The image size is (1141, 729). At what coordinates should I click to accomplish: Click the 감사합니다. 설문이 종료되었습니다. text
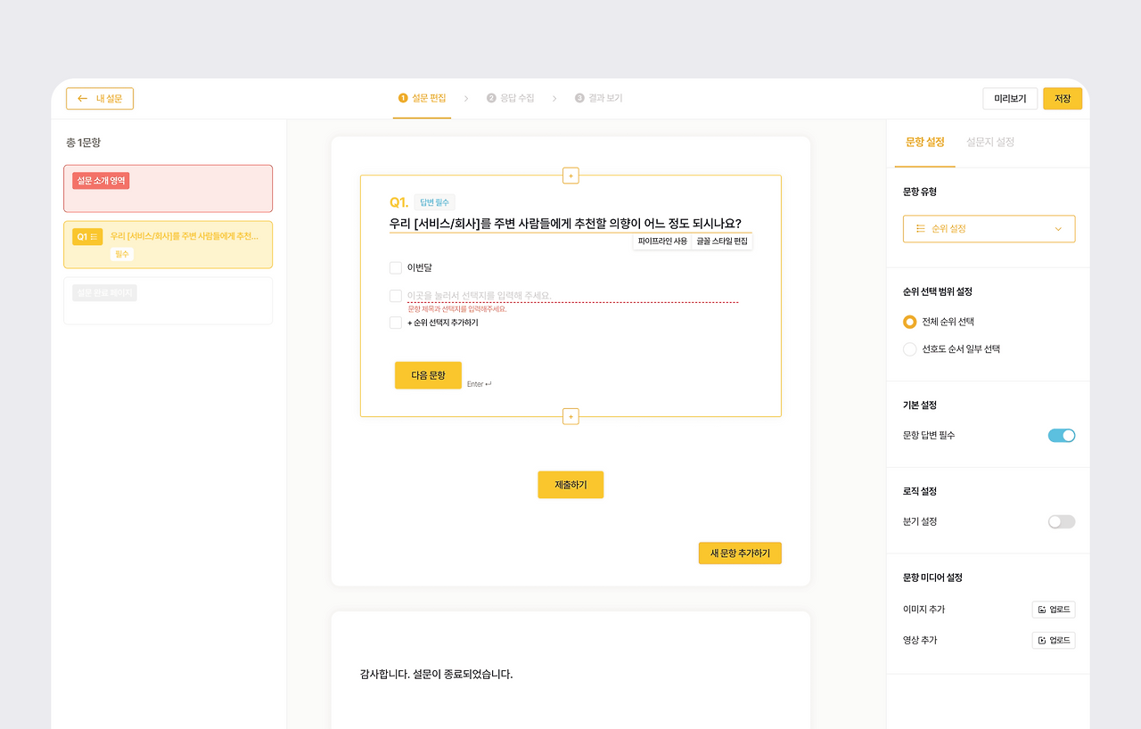tap(437, 674)
